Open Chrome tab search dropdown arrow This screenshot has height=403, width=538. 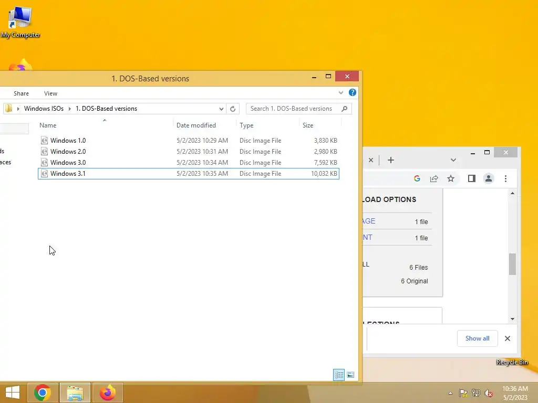point(453,160)
